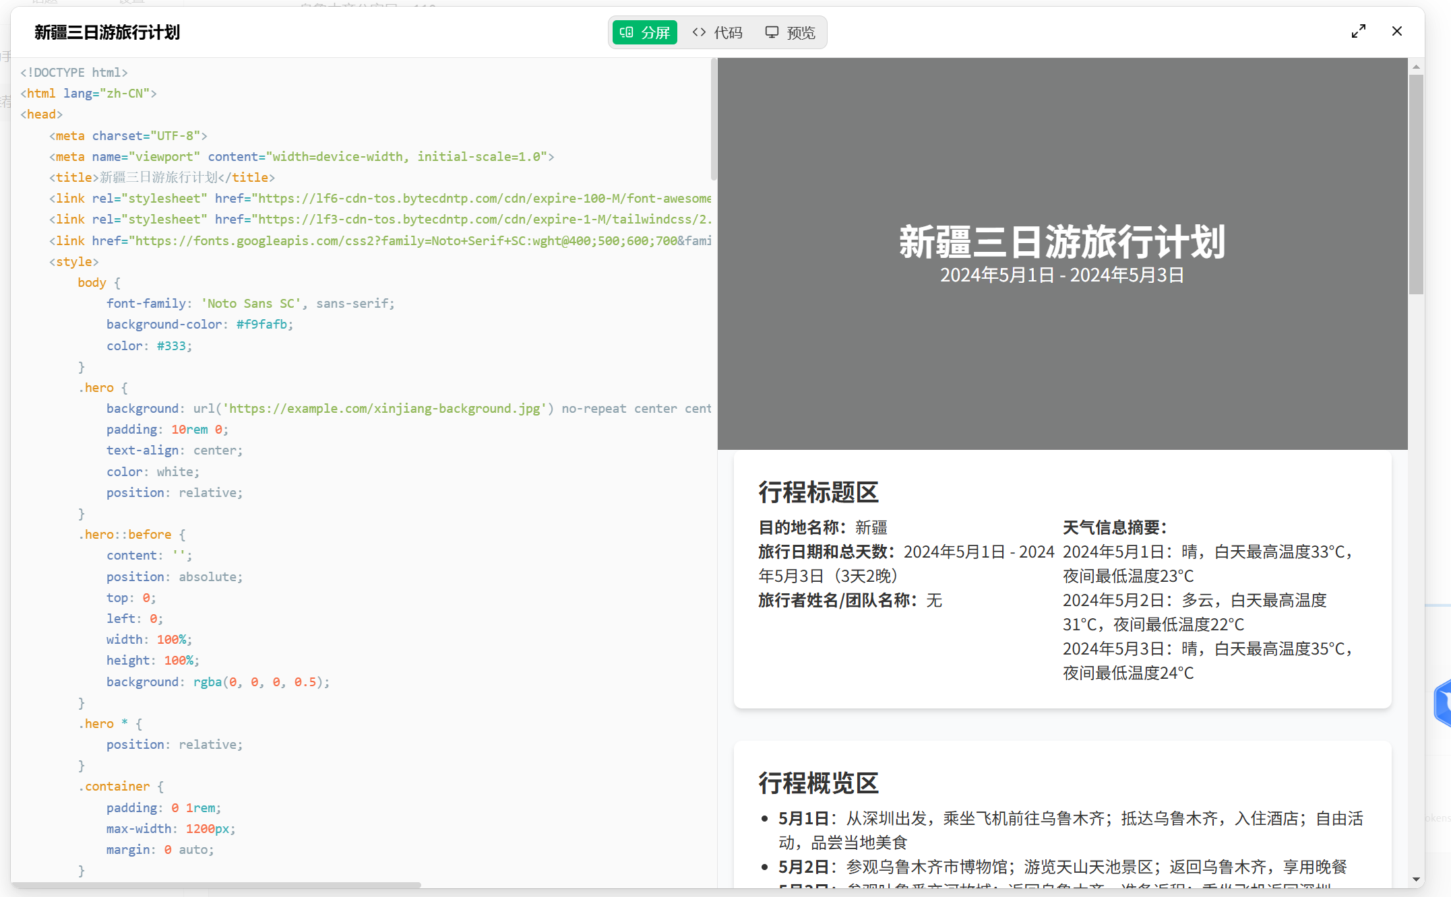
Task: Click the angle-brackets icon in 代码 tab
Action: 700,32
